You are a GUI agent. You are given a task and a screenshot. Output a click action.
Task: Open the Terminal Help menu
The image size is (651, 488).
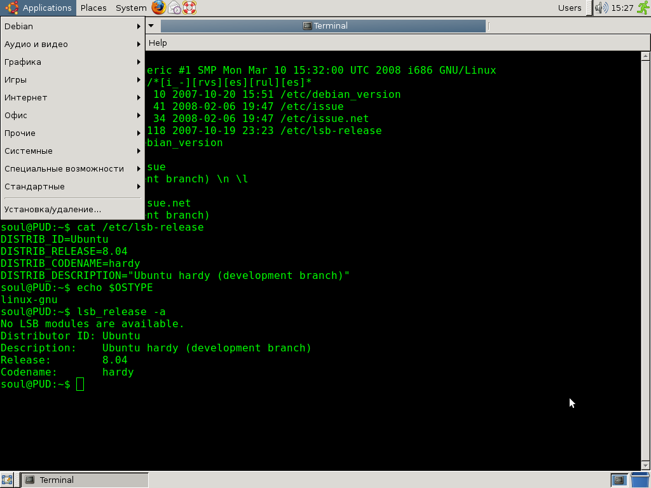pos(158,43)
